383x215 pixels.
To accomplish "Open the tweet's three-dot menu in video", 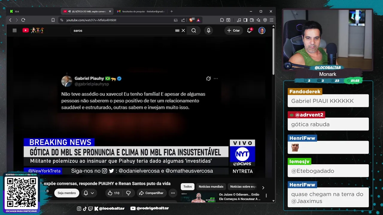I will tap(216, 79).
